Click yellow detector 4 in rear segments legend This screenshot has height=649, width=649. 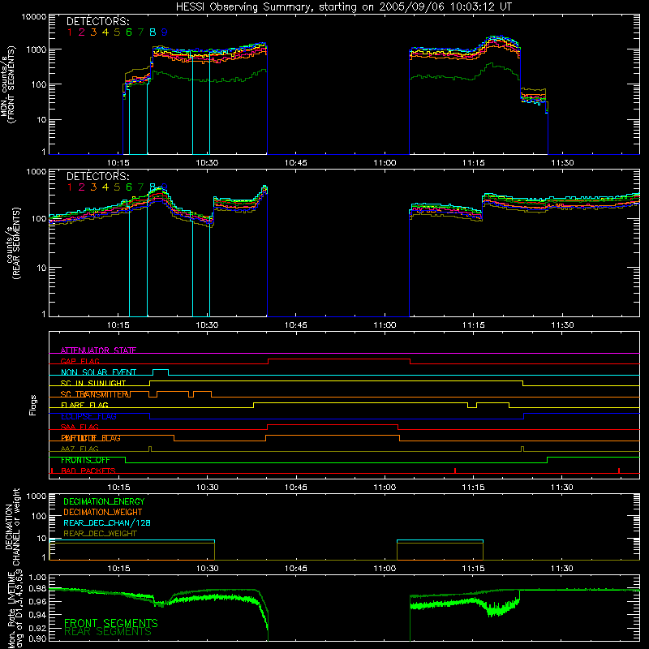(x=105, y=187)
